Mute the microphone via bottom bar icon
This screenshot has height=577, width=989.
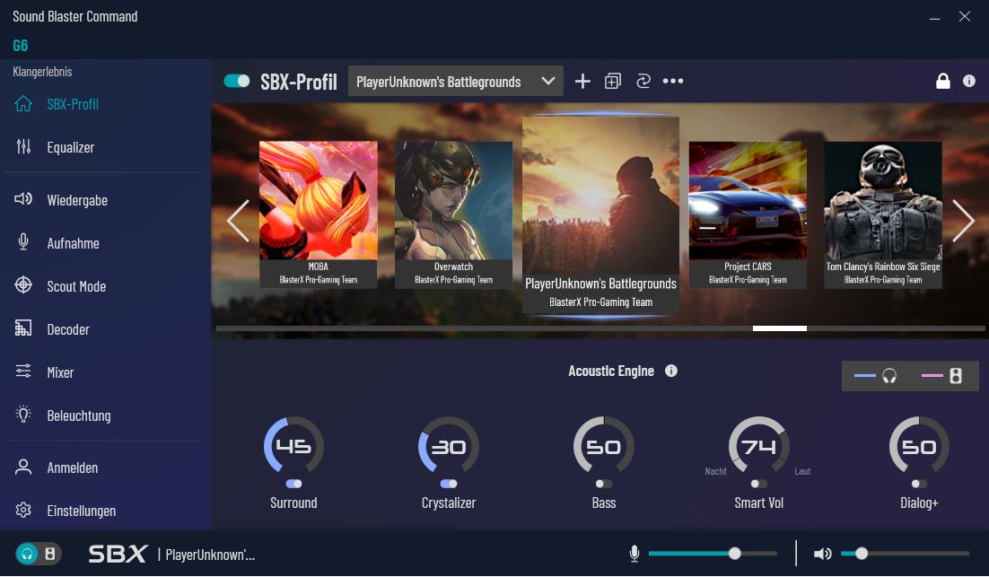click(635, 554)
